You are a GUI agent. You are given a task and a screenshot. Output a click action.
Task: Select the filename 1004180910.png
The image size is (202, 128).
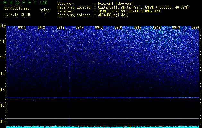(x=16, y=8)
